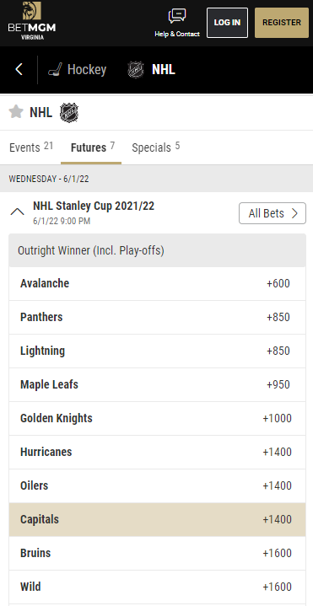Click the NHL shield in the black bar

pos(136,70)
